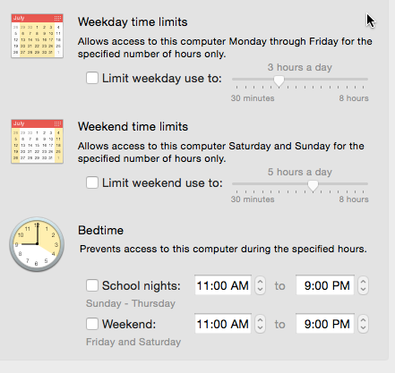The width and height of the screenshot is (395, 373).
Task: Enable Limit weekday use checkbox
Action: click(x=92, y=78)
